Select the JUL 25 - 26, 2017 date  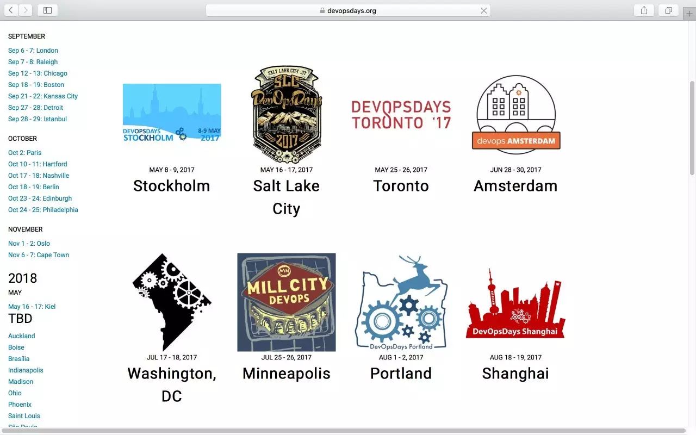287,358
